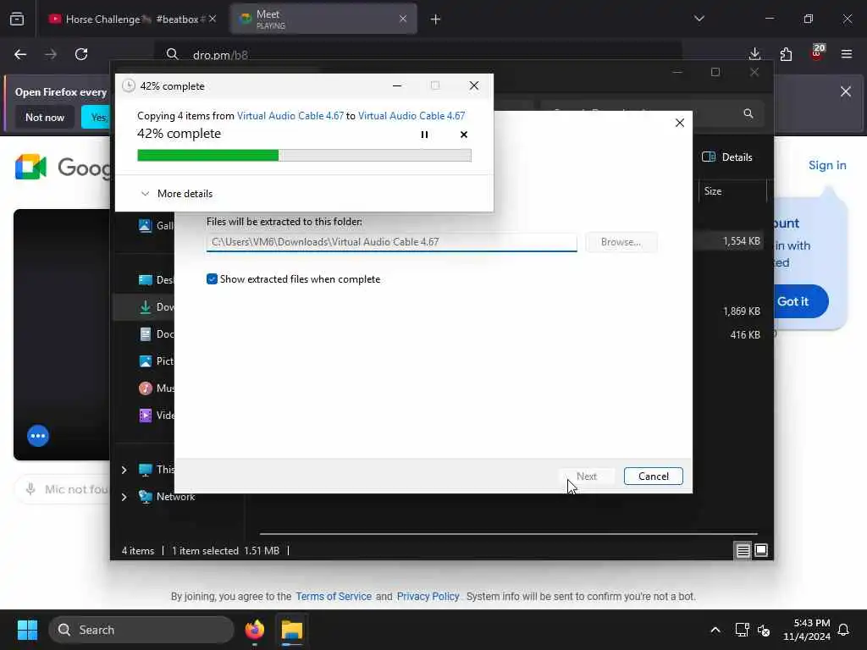This screenshot has height=650, width=867.
Task: Open Desktop in Explorer sidebar
Action: pos(156,279)
